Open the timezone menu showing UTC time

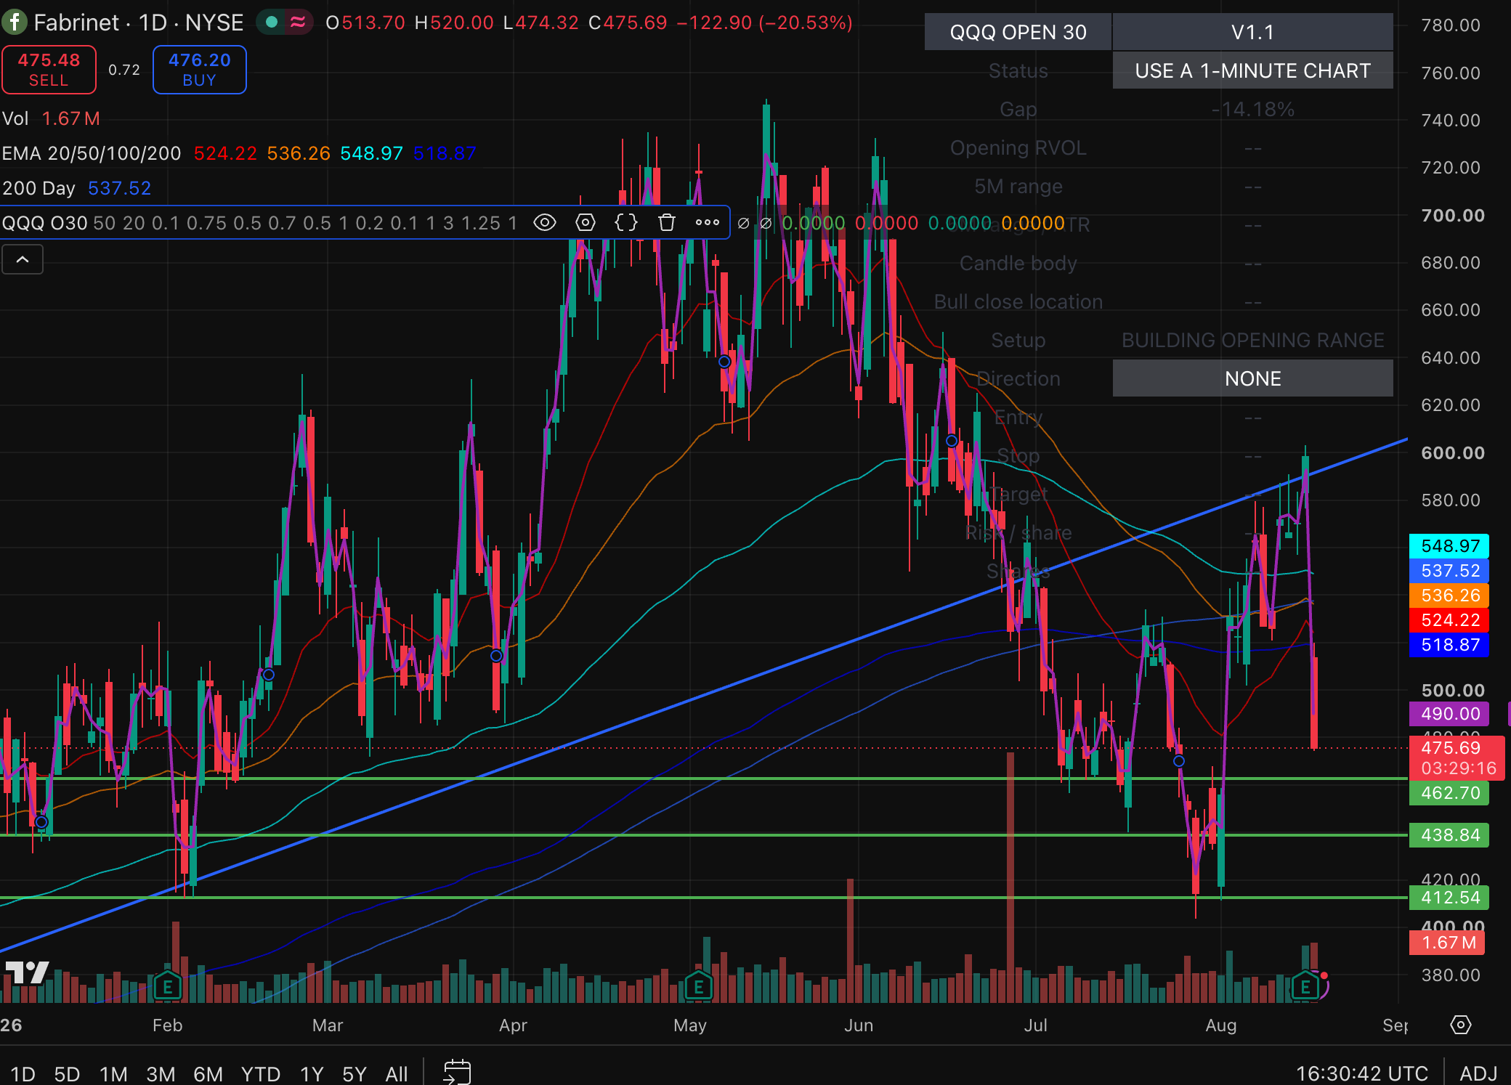coord(1362,1073)
